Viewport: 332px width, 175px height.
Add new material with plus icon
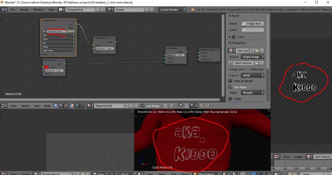(x=131, y=106)
